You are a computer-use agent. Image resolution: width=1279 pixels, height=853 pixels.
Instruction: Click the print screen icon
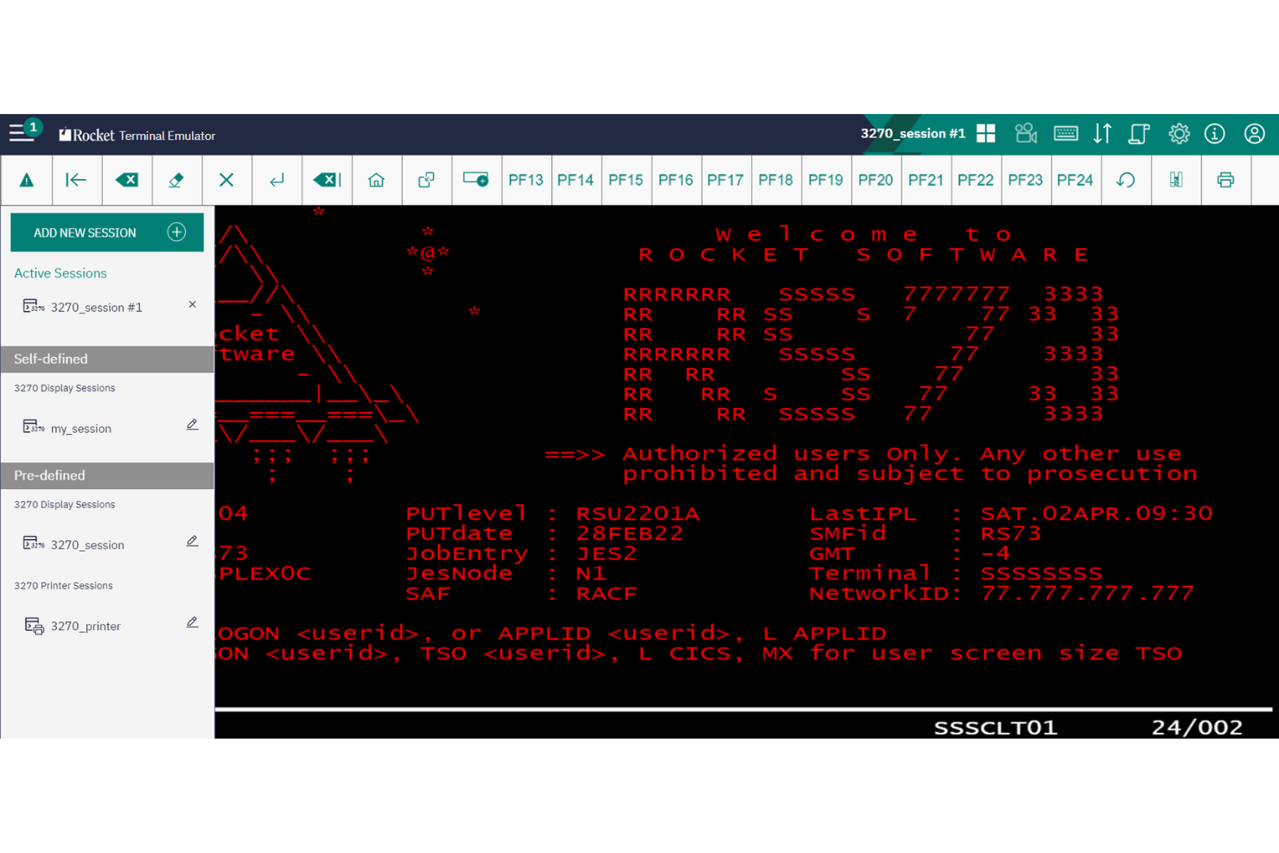(1226, 180)
